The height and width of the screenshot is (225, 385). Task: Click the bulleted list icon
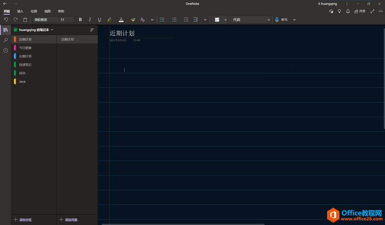click(162, 20)
